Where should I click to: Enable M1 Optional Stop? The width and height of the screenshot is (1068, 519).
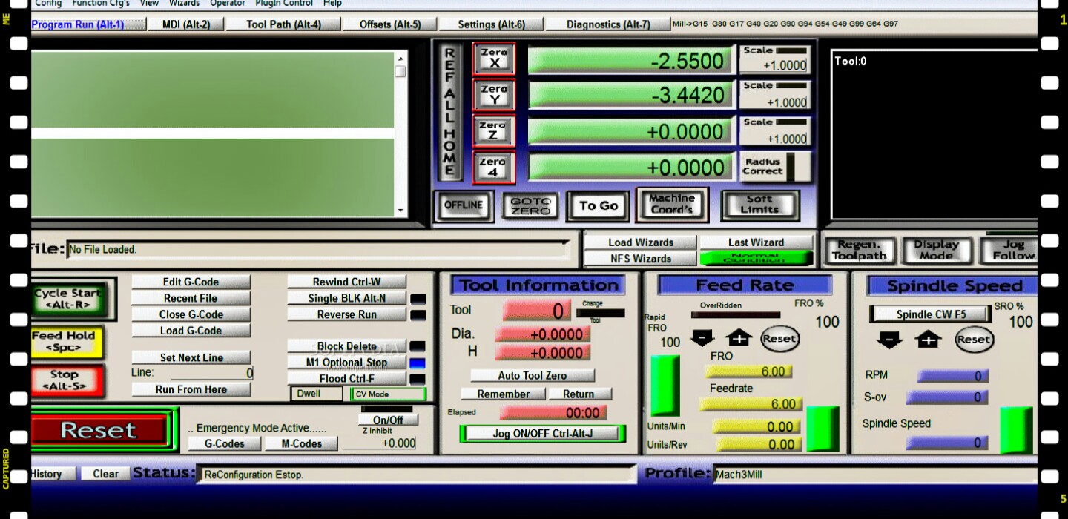coord(346,363)
